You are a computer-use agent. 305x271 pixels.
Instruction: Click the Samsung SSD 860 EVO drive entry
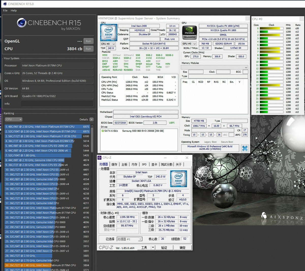[143, 131]
